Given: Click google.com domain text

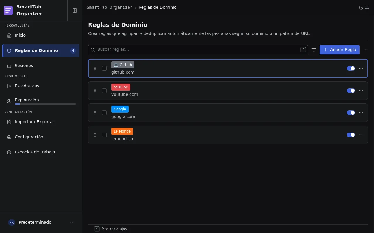Looking at the screenshot, I should 123,116.
